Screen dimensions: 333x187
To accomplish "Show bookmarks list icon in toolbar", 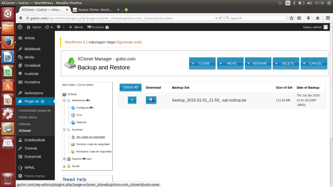I will 299,18.
